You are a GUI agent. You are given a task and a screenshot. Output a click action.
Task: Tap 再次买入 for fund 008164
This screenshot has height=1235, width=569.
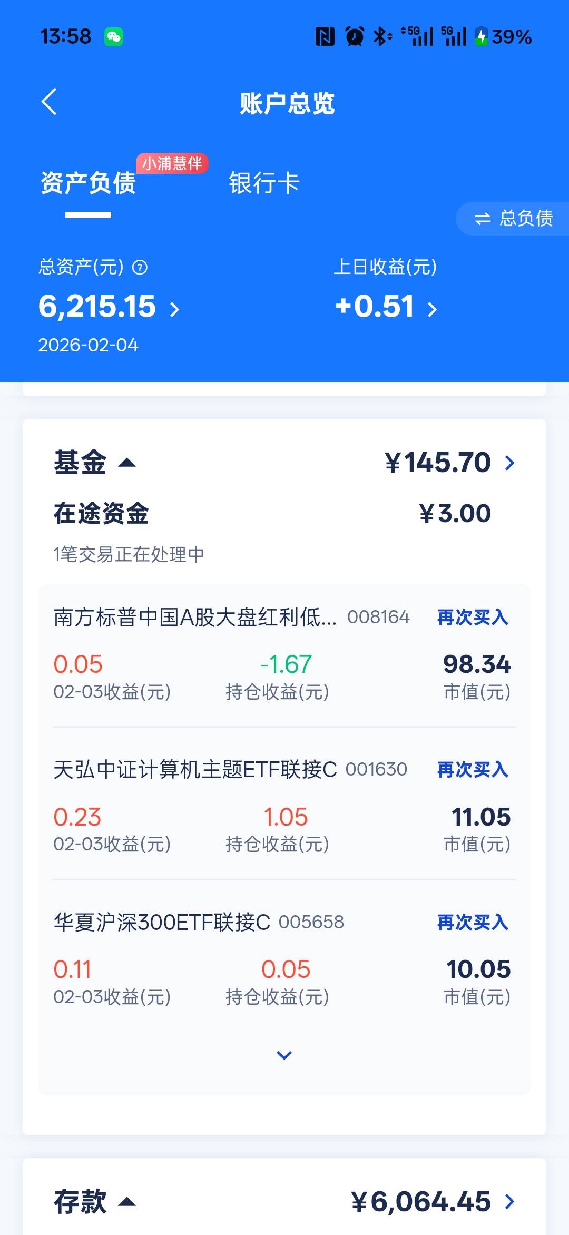point(473,617)
